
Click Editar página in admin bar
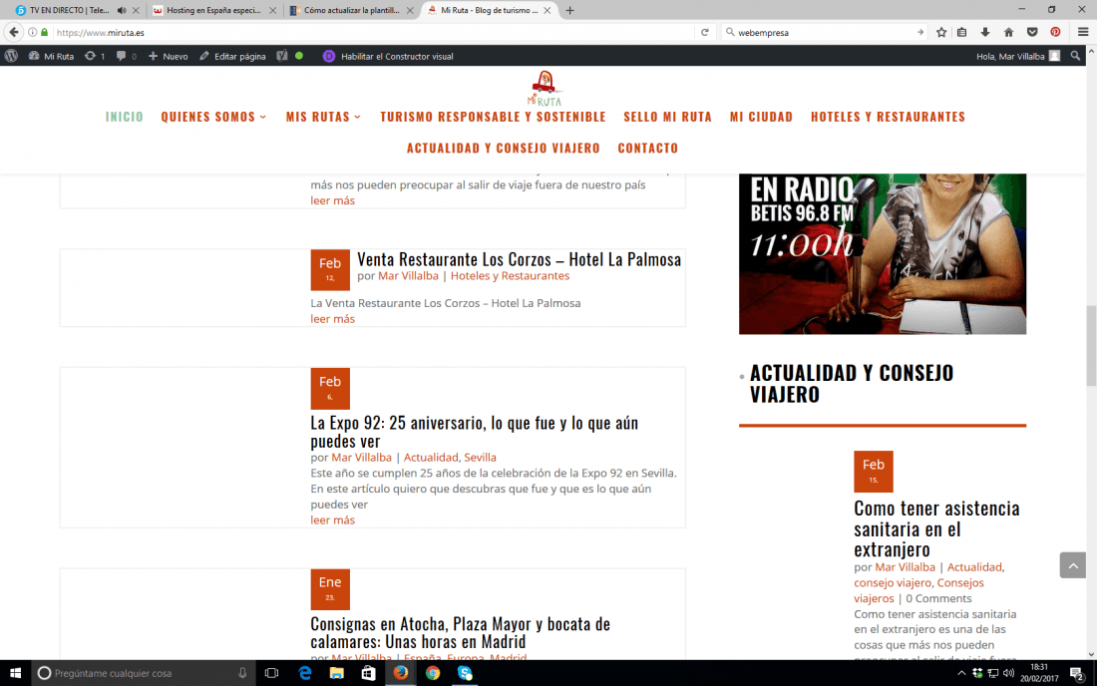pos(232,56)
